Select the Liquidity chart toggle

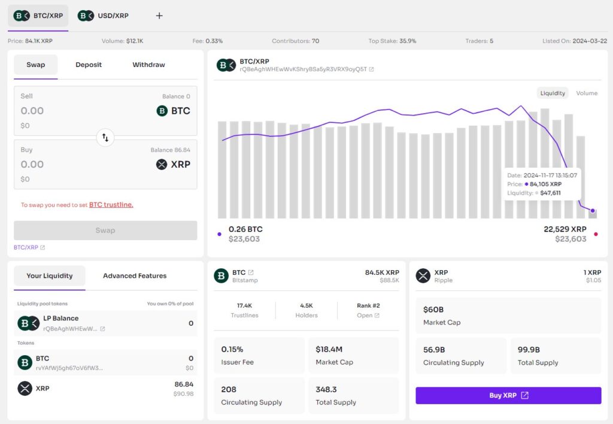(x=551, y=93)
